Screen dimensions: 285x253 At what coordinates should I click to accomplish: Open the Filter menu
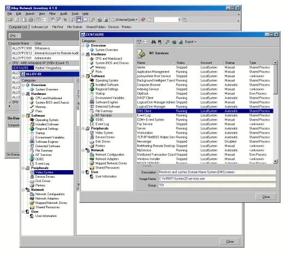pyautogui.click(x=53, y=14)
